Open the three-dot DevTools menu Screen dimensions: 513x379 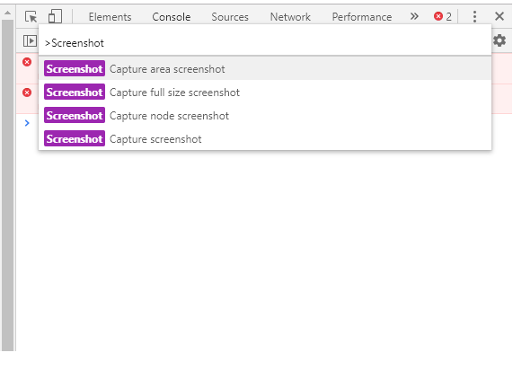(x=474, y=16)
